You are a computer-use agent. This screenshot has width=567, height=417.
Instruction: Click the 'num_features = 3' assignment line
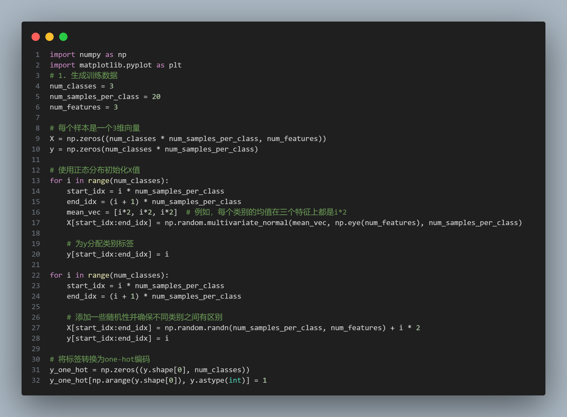(84, 107)
